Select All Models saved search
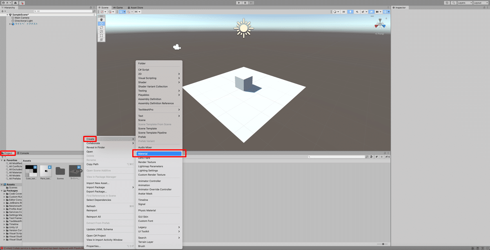Screen dimensions: 490x250 15,175
